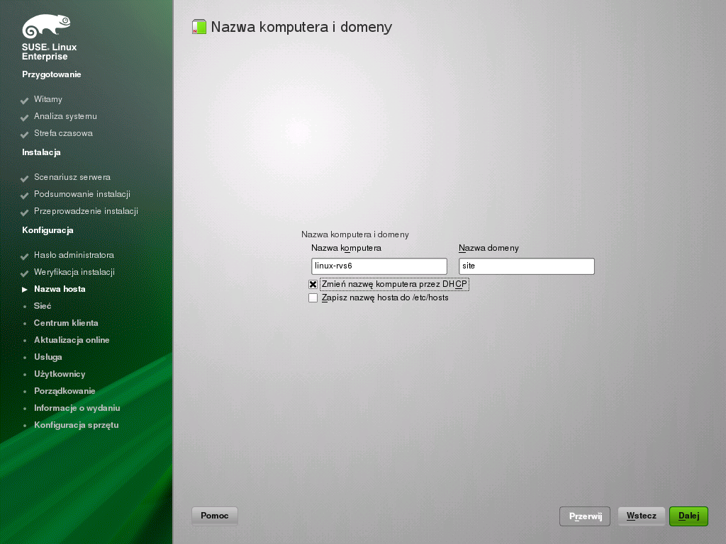Click the checkmark next to Hasło administratora
Image resolution: width=726 pixels, height=544 pixels.
click(25, 256)
